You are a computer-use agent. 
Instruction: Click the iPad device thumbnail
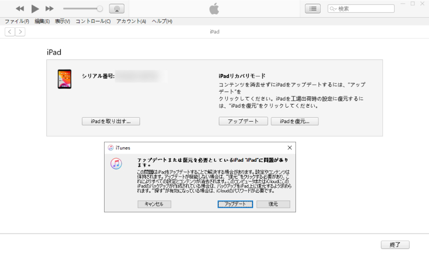pos(64,79)
